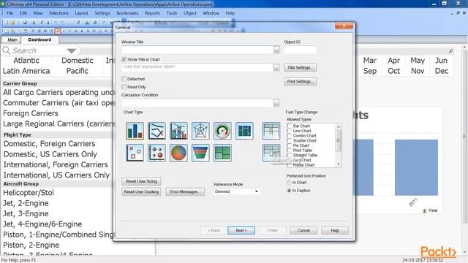Select the Line Chart type icon
This screenshot has height=263, width=468.
156,131
